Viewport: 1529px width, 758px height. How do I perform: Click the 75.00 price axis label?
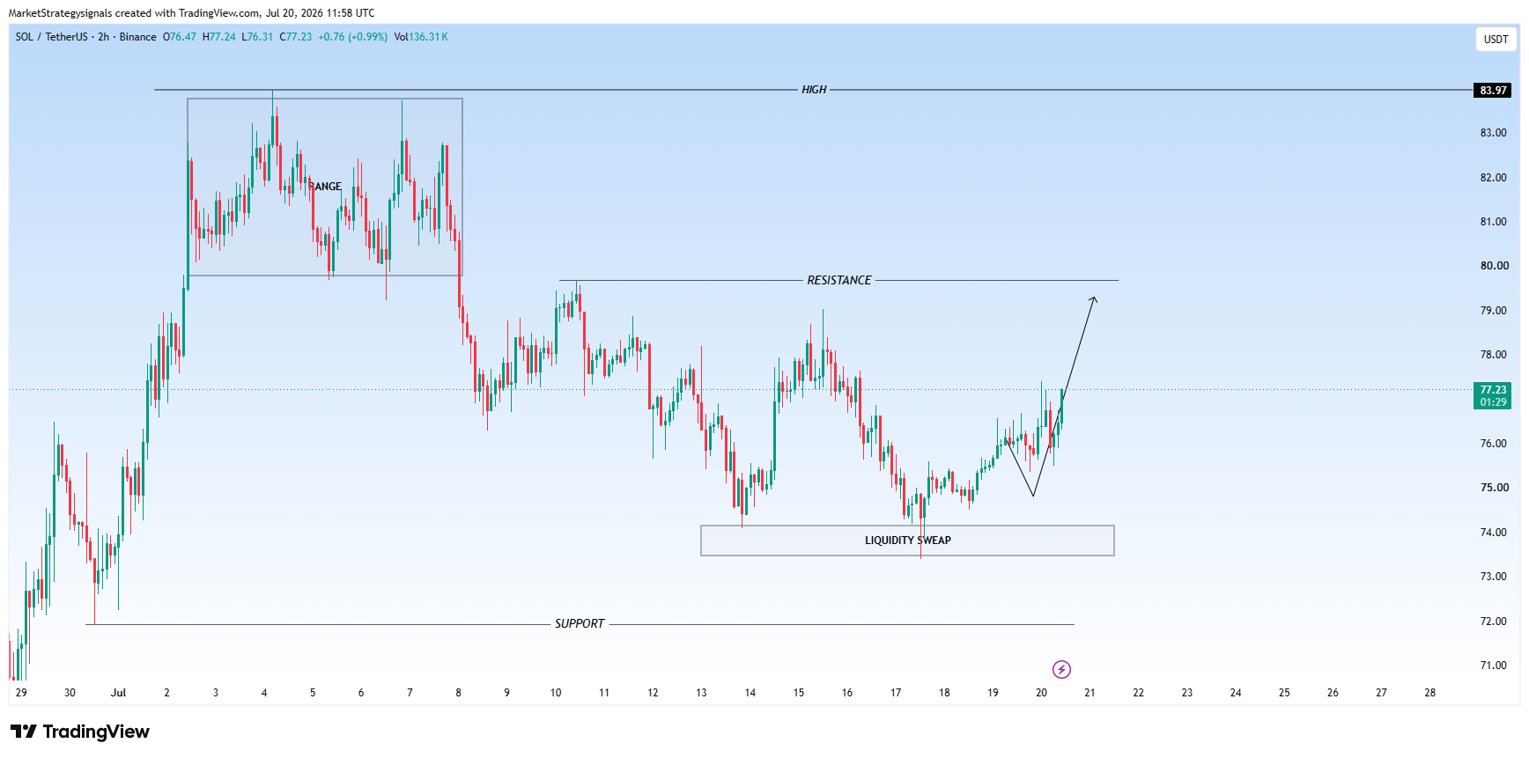[x=1494, y=488]
